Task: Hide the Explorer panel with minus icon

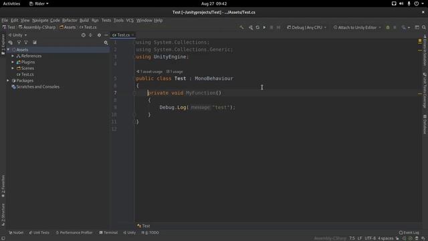Action: point(106,35)
